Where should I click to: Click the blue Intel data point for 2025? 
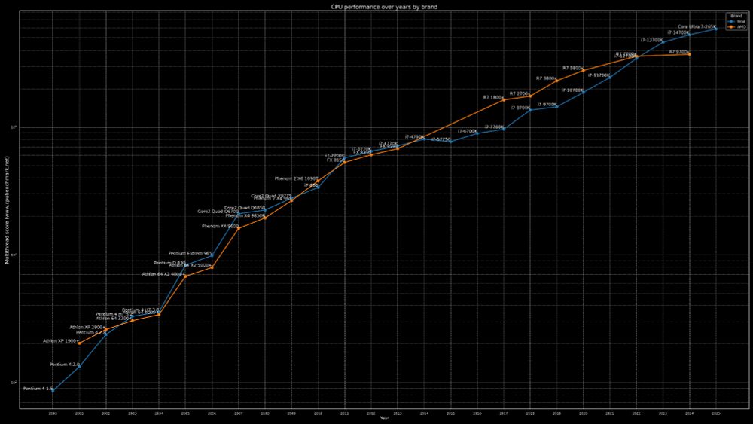716,29
